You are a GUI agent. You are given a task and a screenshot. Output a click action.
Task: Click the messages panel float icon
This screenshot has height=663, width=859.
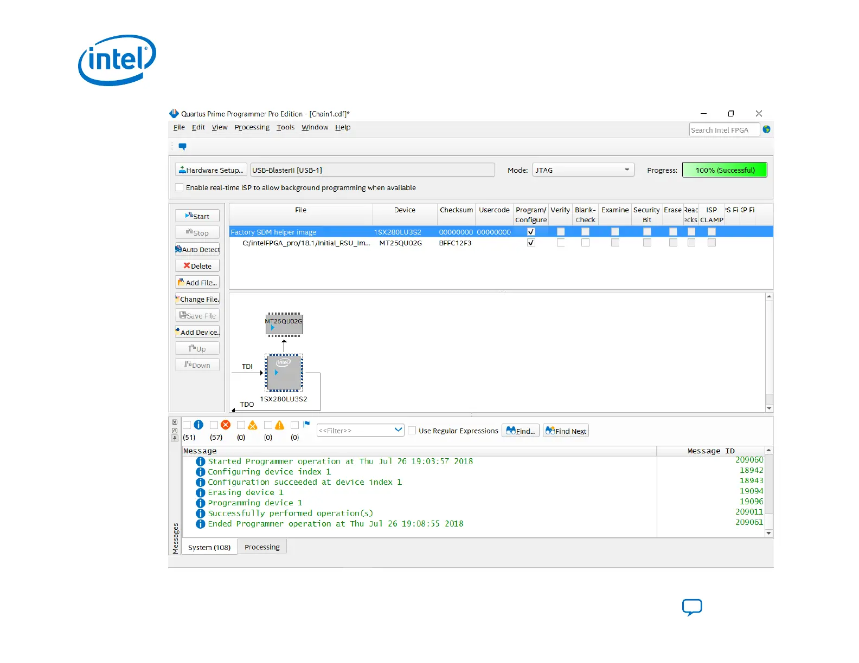coord(175,431)
